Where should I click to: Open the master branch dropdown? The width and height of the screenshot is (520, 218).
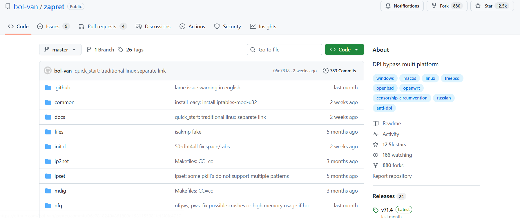[60, 50]
